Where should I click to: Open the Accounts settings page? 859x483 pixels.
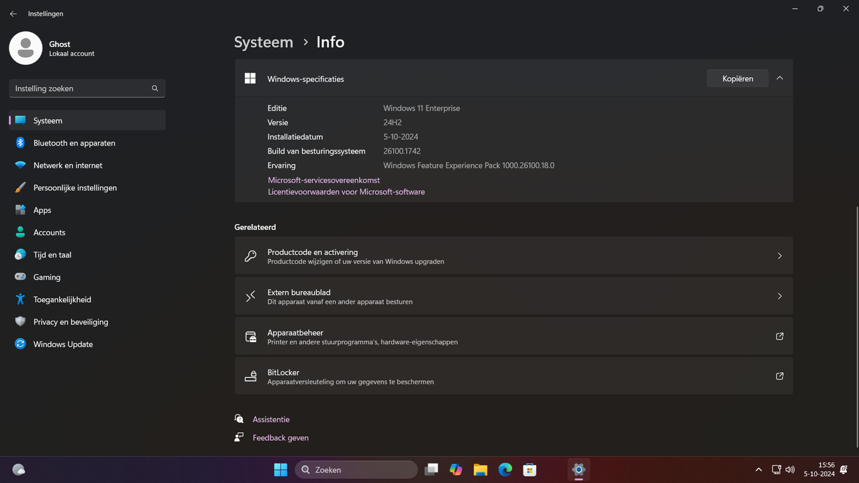point(87,232)
